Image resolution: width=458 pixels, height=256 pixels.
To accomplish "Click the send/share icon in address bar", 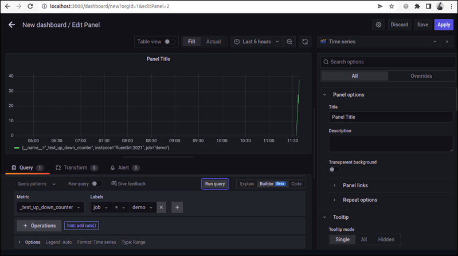I will tap(380, 6).
